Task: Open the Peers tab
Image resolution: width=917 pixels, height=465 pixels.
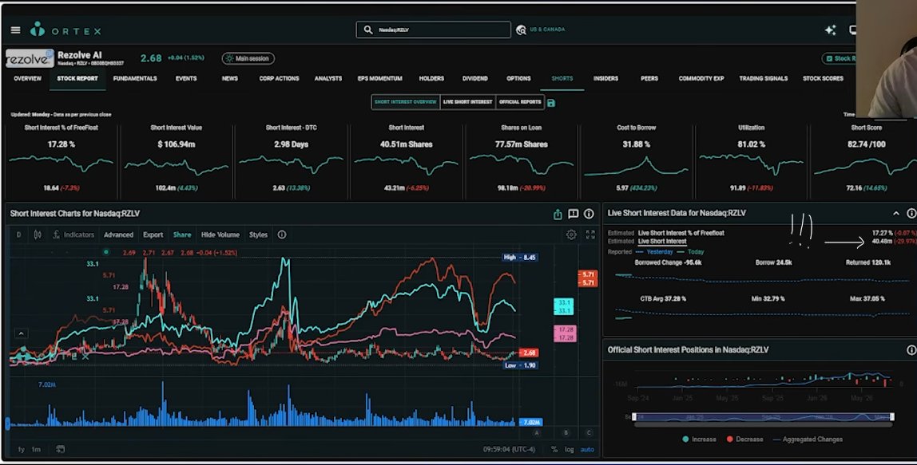Action: (649, 78)
